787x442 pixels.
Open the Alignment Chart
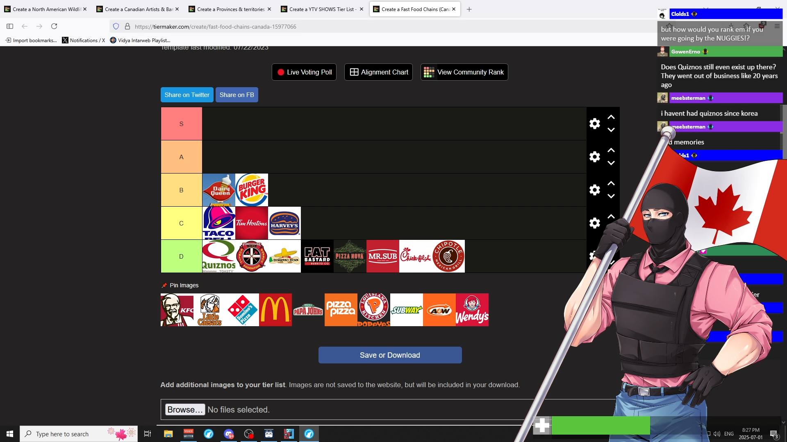coord(378,72)
